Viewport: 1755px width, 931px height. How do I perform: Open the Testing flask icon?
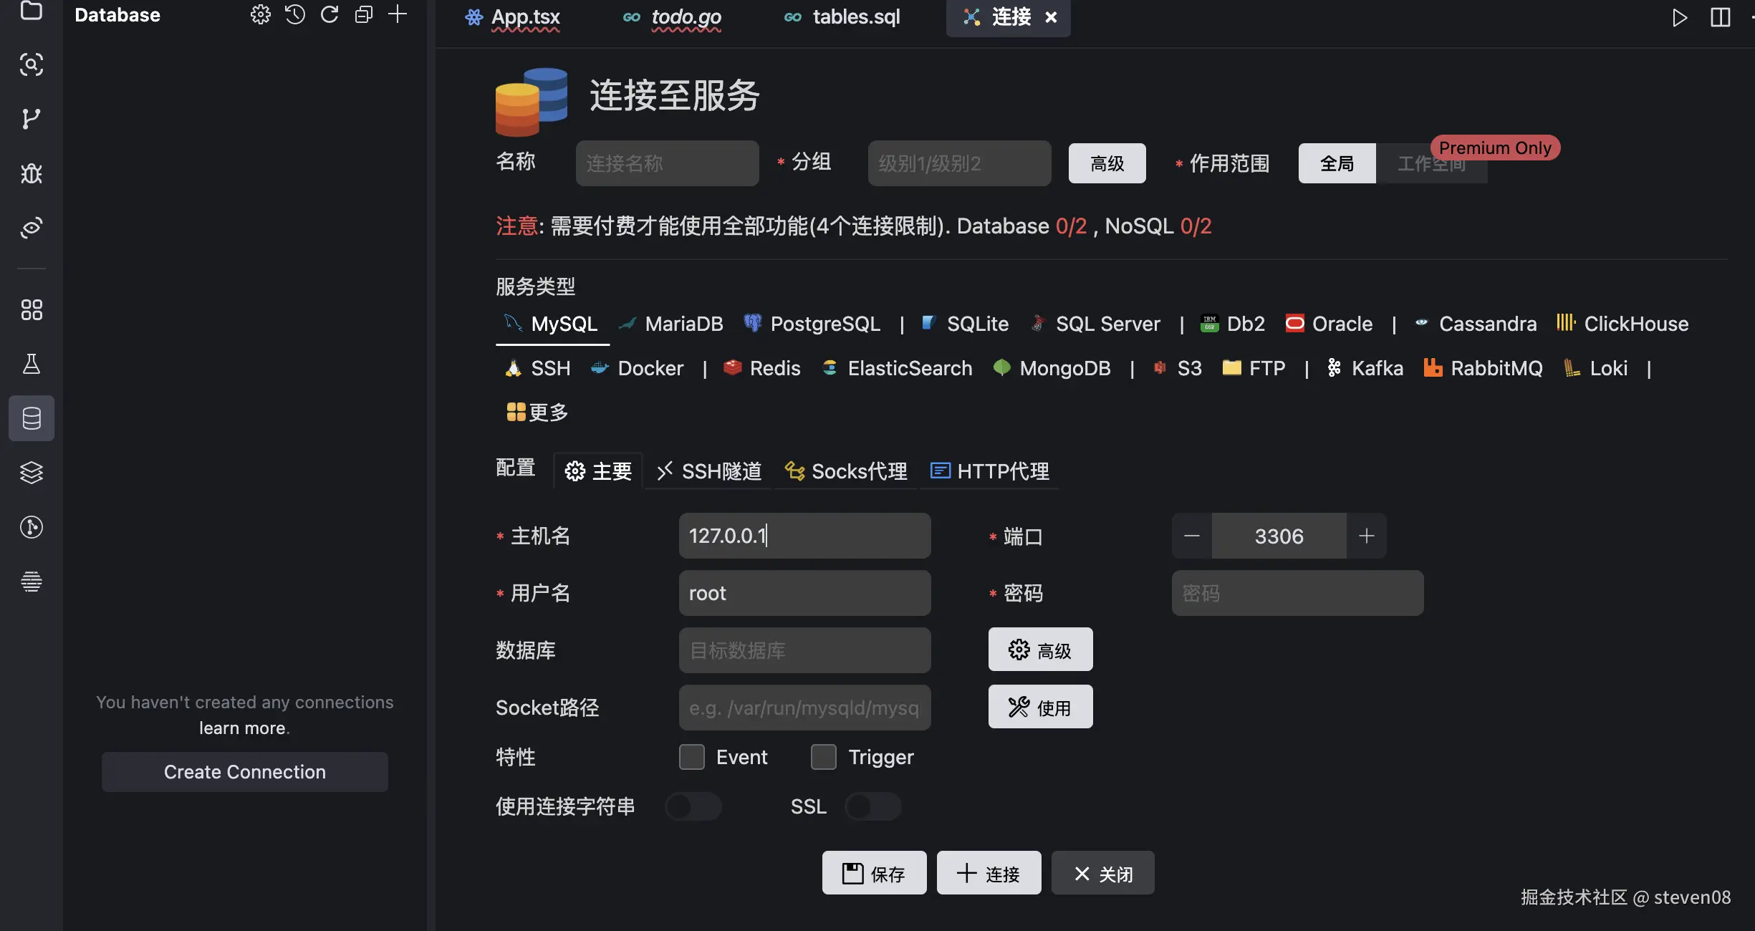pos(31,365)
